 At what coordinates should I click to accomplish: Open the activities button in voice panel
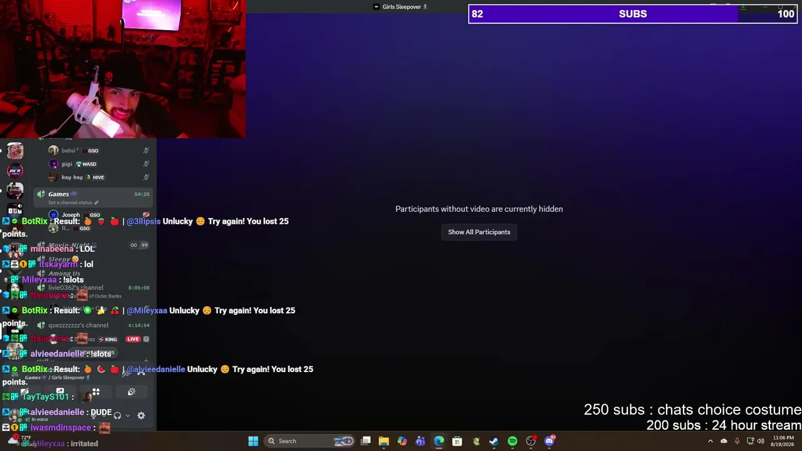[x=96, y=392]
